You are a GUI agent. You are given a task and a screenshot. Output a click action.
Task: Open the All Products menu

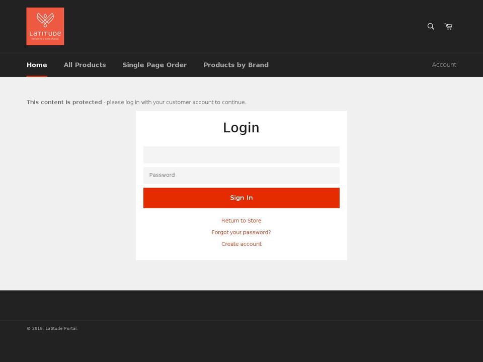(x=85, y=65)
